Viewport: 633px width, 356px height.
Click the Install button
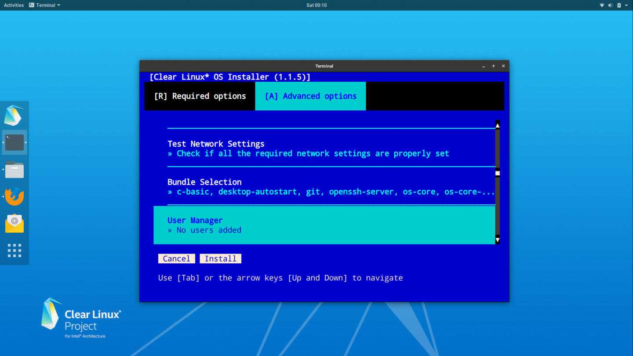[x=220, y=258]
